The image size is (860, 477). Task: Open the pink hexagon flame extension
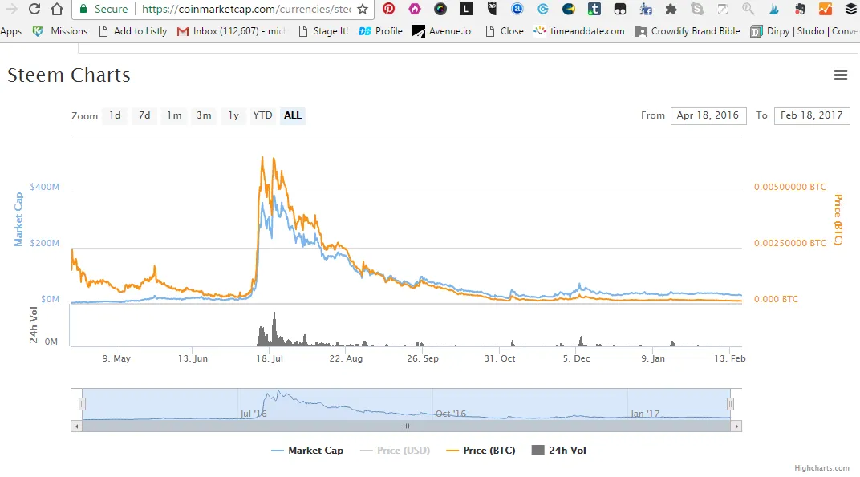[415, 9]
